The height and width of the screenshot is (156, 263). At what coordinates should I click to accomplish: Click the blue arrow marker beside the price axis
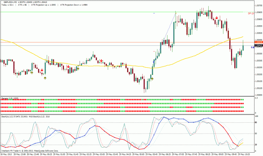click(252, 48)
